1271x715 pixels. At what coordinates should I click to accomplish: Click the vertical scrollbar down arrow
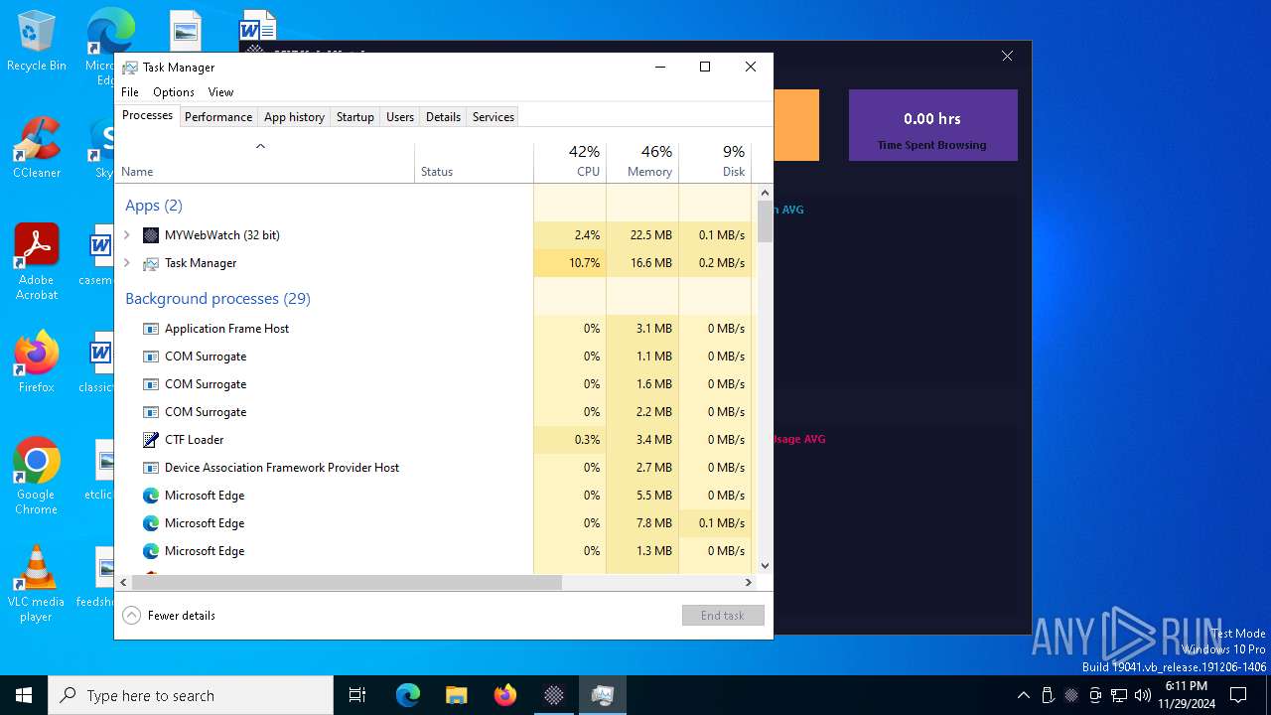(765, 566)
